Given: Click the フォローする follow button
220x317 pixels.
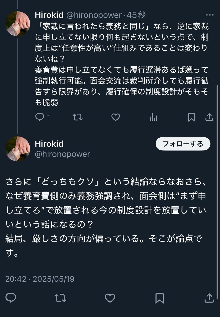Looking at the screenshot, I should (x=183, y=144).
